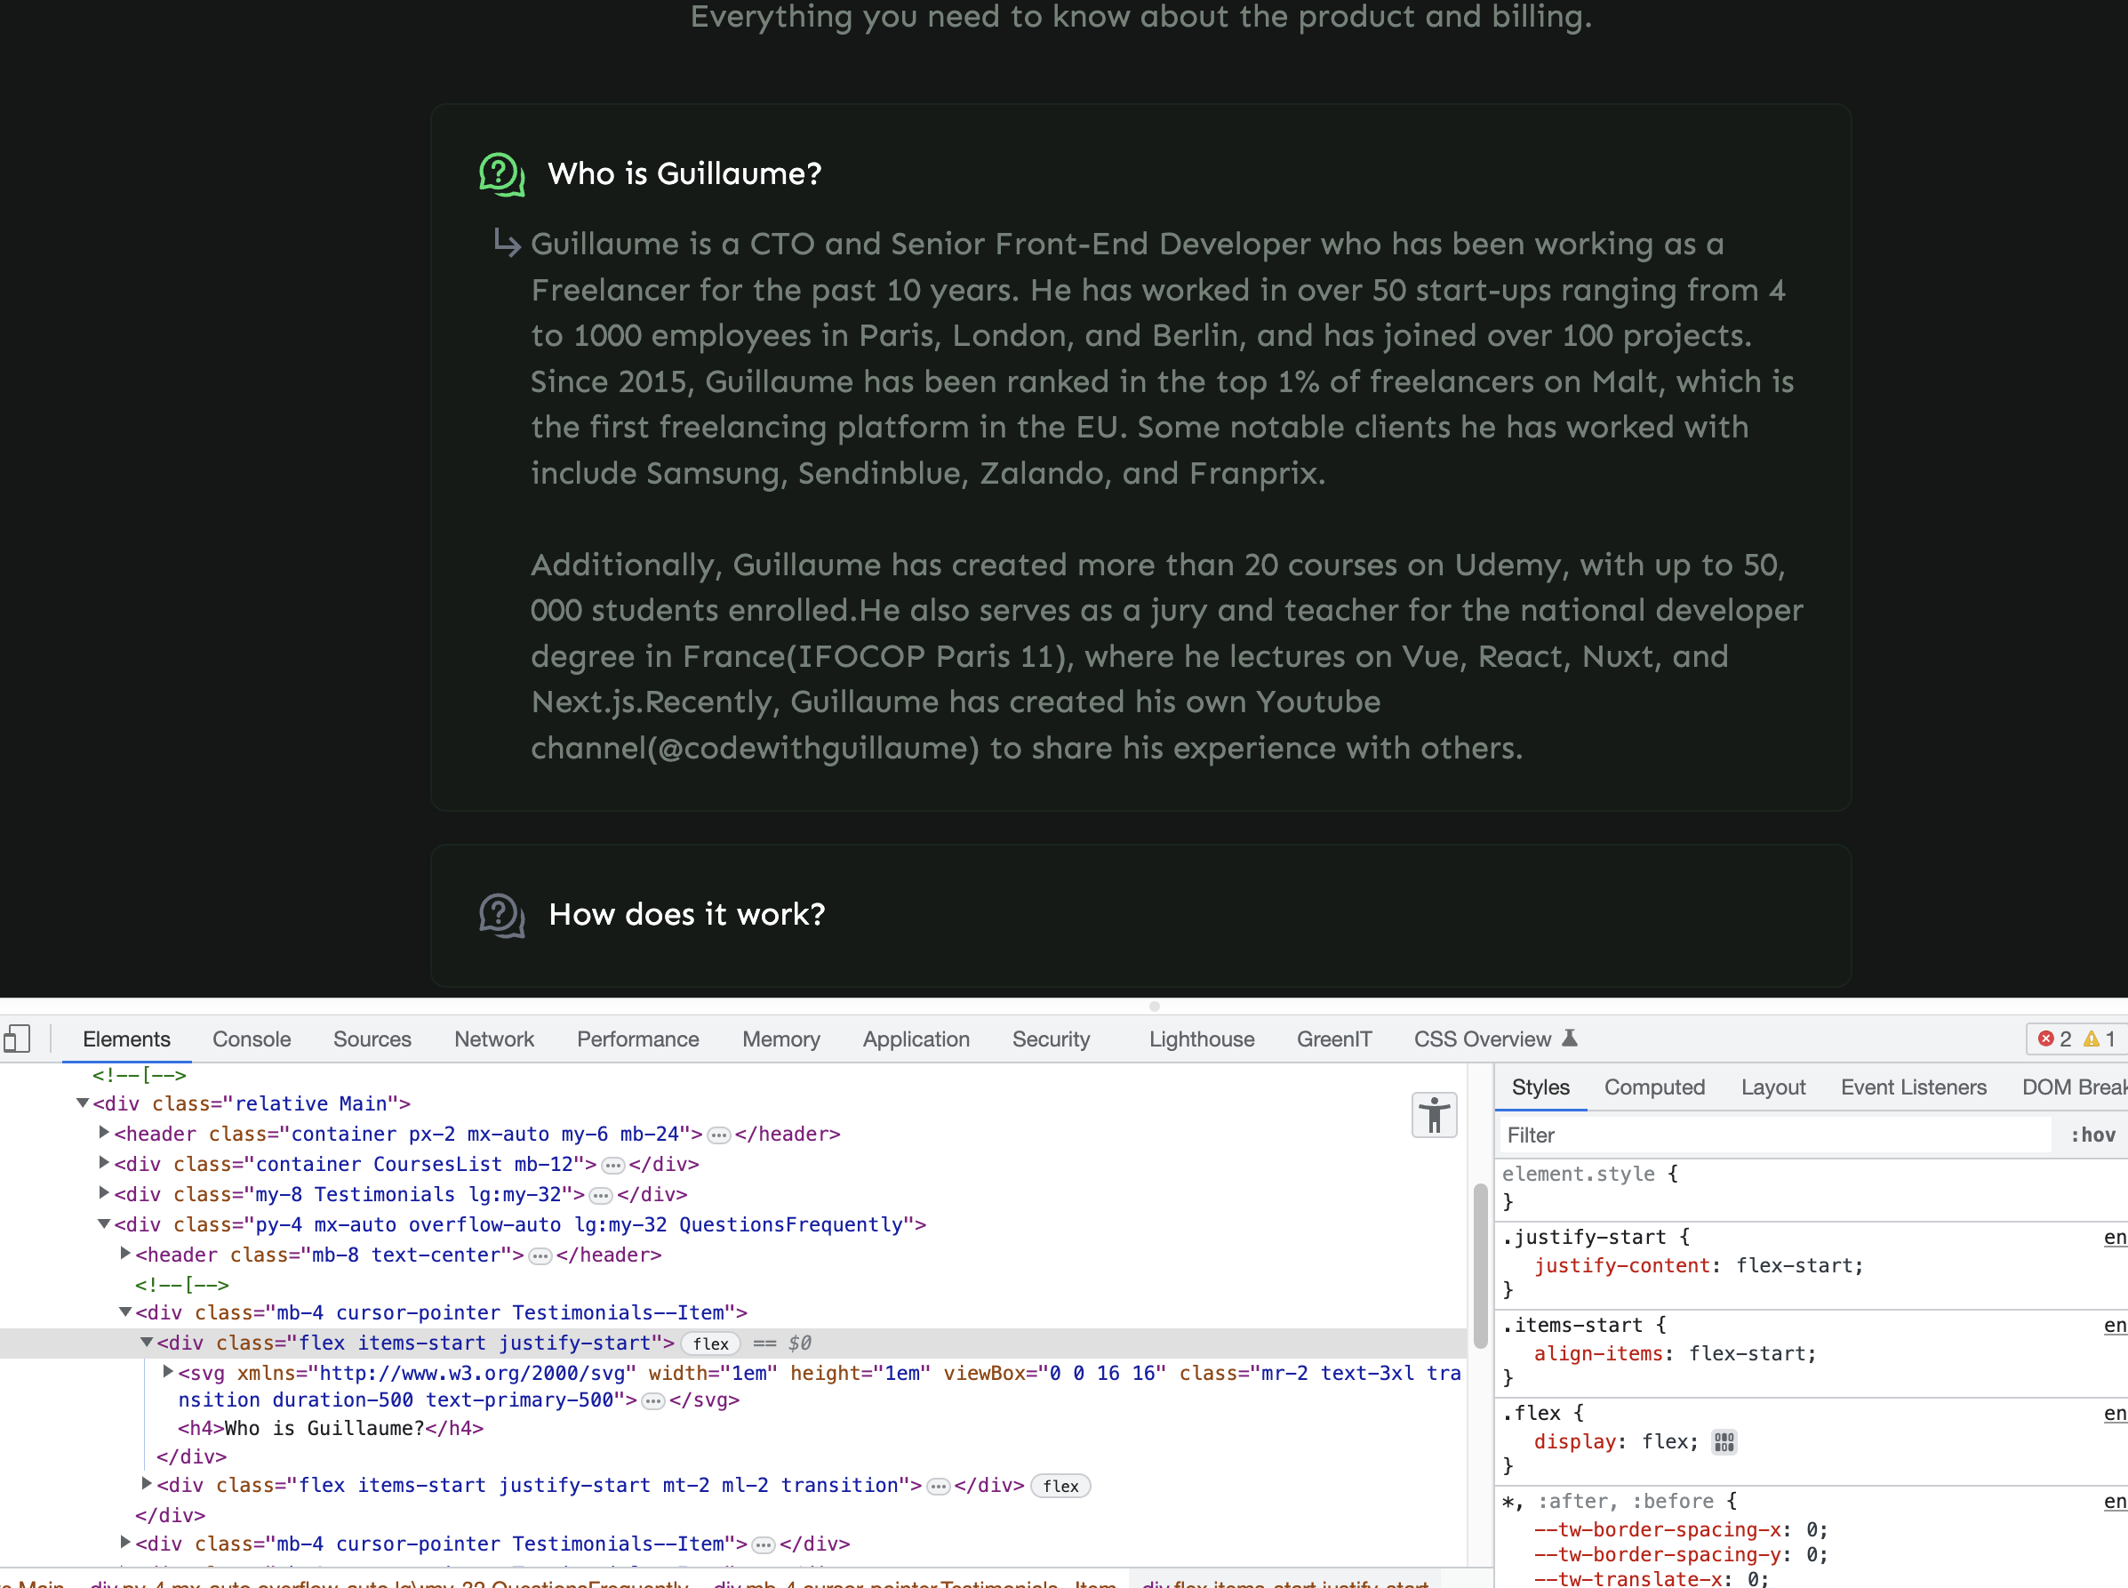Click the ellipsis in the 'mb-8 text-center' header row

pos(540,1256)
